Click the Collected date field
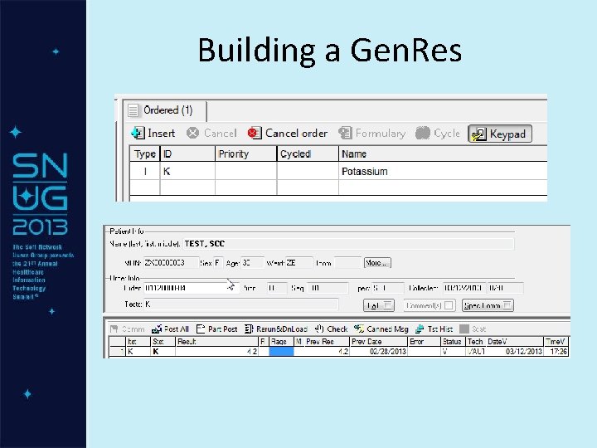The image size is (597, 448). coord(464,288)
